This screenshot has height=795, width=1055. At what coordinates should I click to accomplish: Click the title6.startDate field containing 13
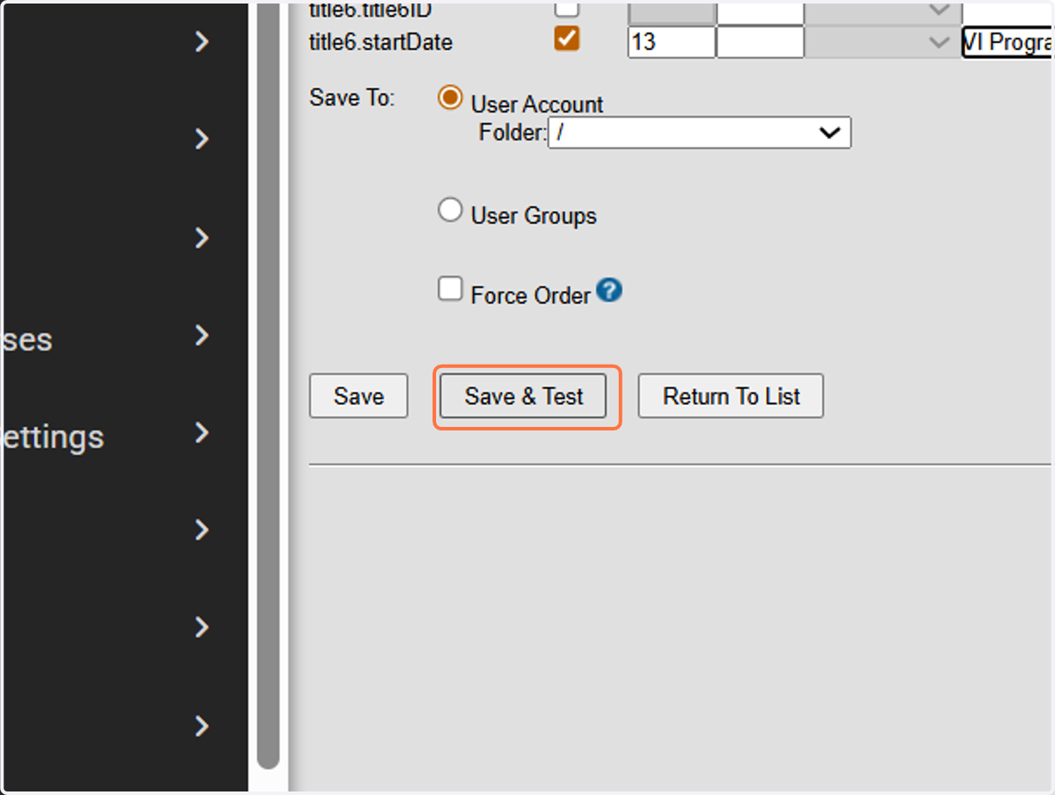671,42
